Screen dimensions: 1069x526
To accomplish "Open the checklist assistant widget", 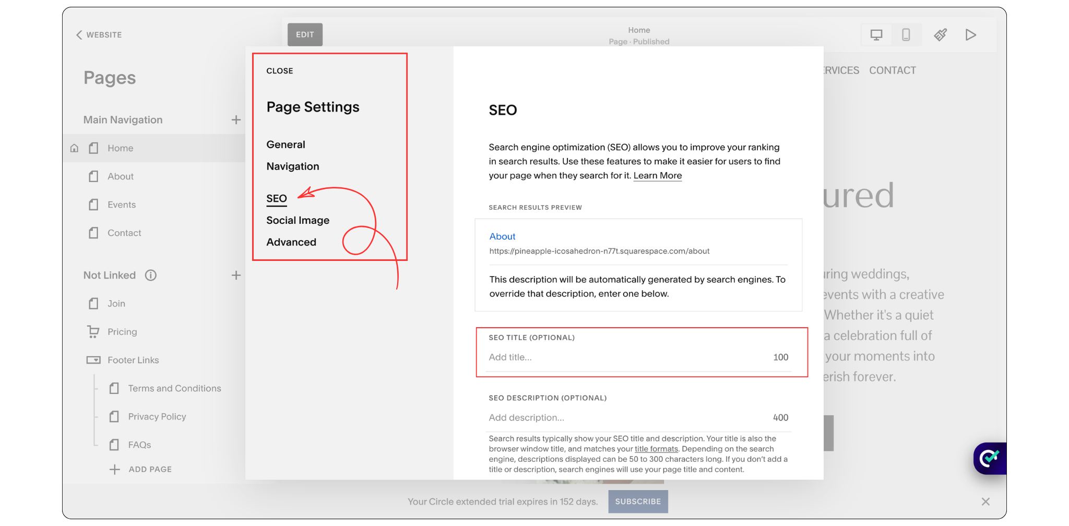I will [990, 458].
